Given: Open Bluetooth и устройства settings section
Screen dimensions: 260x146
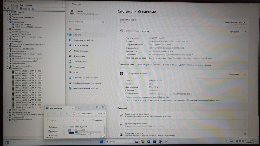Looking at the screenshot, I should click(83, 40).
